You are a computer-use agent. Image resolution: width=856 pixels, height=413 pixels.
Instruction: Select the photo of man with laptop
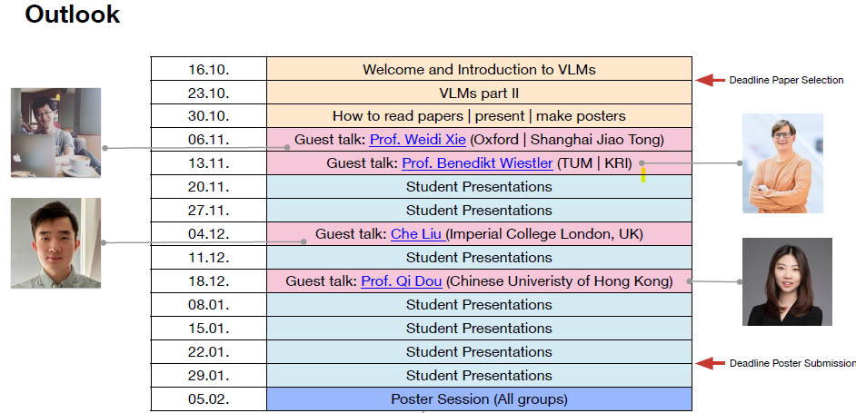click(x=55, y=133)
